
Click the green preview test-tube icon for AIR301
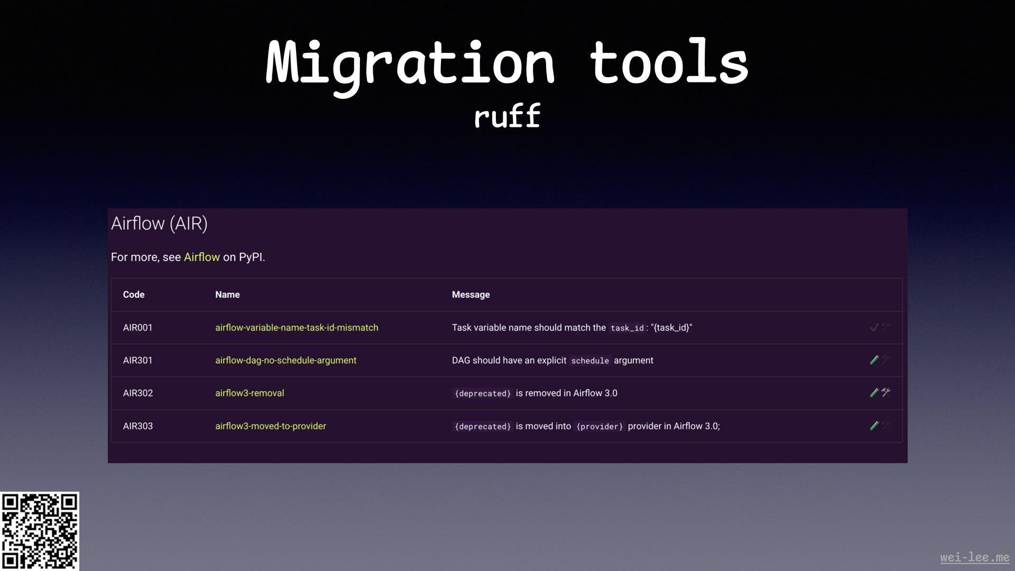click(x=874, y=360)
